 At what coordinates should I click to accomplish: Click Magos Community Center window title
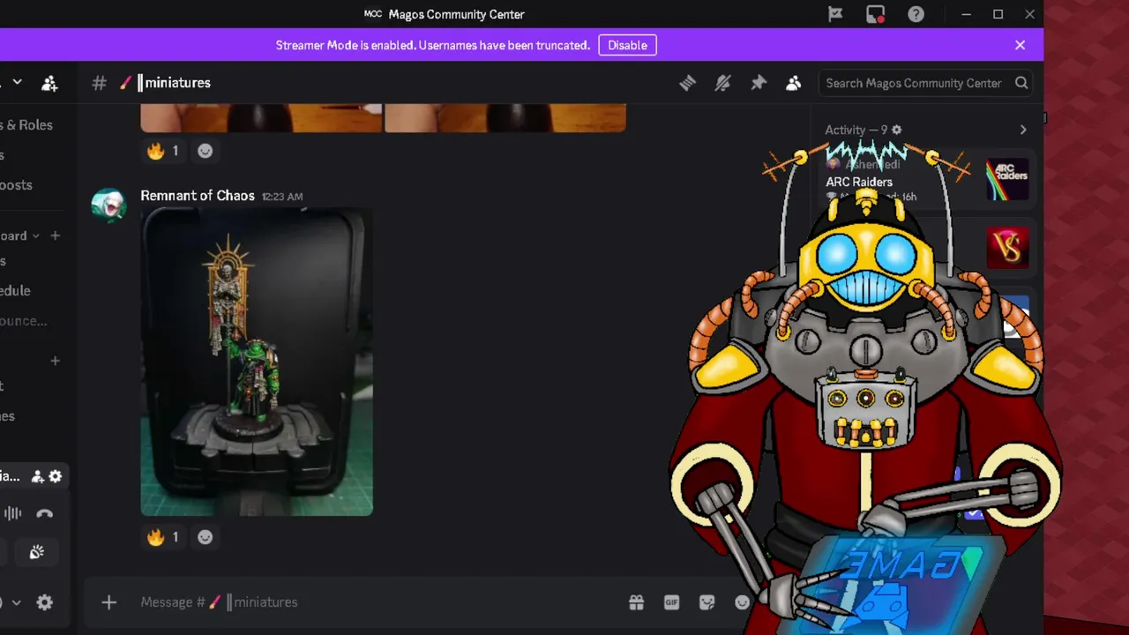pos(457,14)
